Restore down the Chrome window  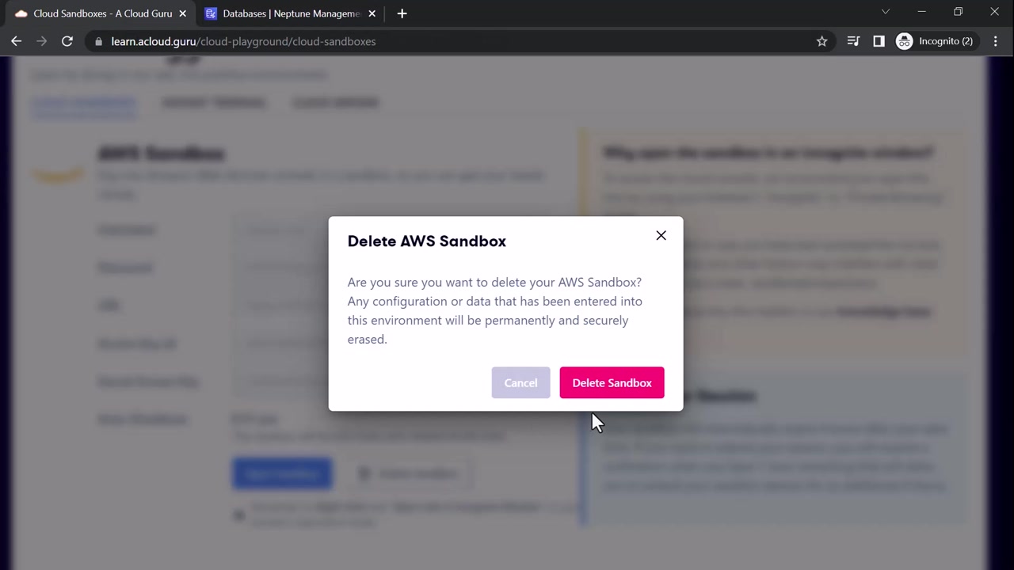click(958, 12)
